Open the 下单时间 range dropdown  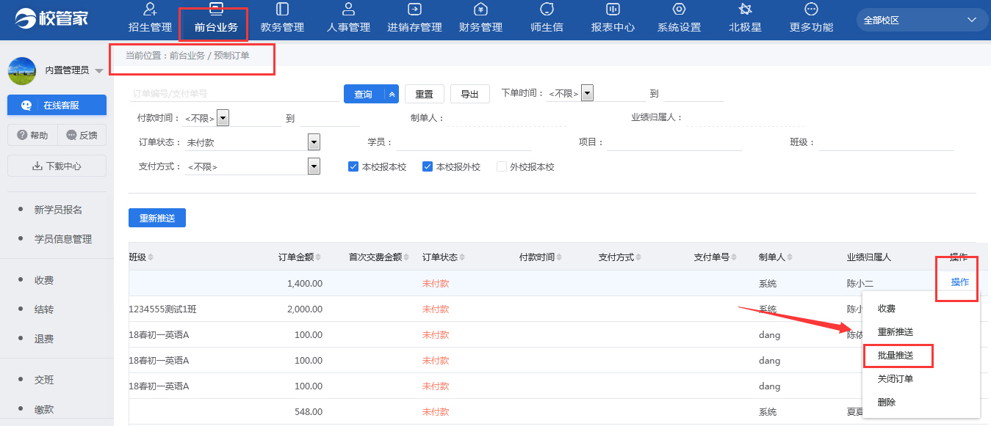[587, 93]
